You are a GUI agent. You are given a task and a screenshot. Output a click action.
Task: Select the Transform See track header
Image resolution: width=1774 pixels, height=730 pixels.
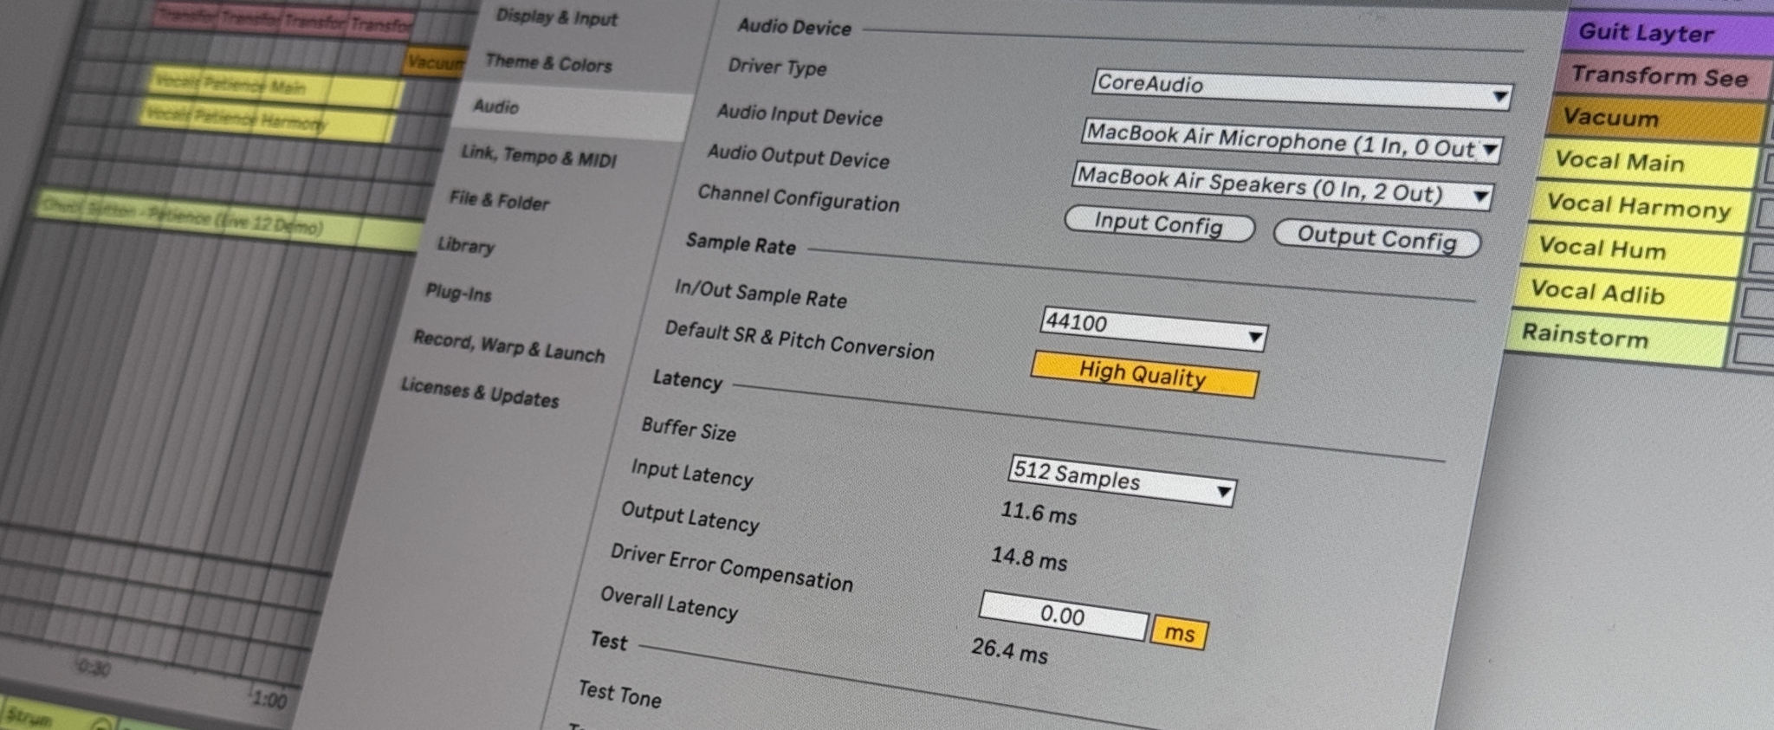(1662, 77)
